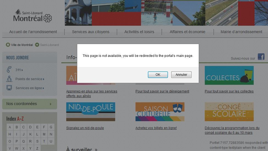Open the Affaires et économie menu
Image resolution: width=268 pixels, height=151 pixels.
coord(187,32)
